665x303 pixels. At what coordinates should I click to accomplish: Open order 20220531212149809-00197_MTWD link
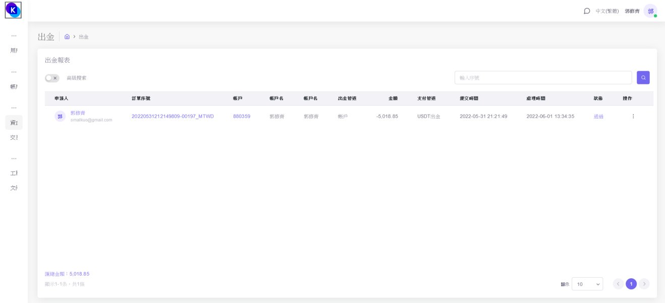tap(173, 116)
